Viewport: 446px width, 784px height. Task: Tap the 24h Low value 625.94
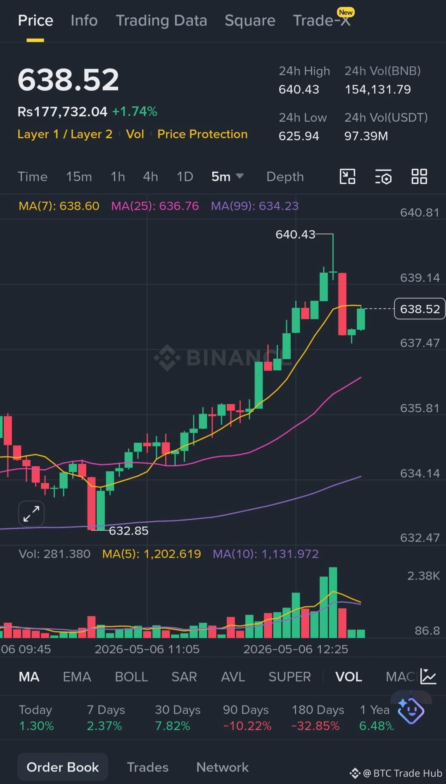(299, 136)
